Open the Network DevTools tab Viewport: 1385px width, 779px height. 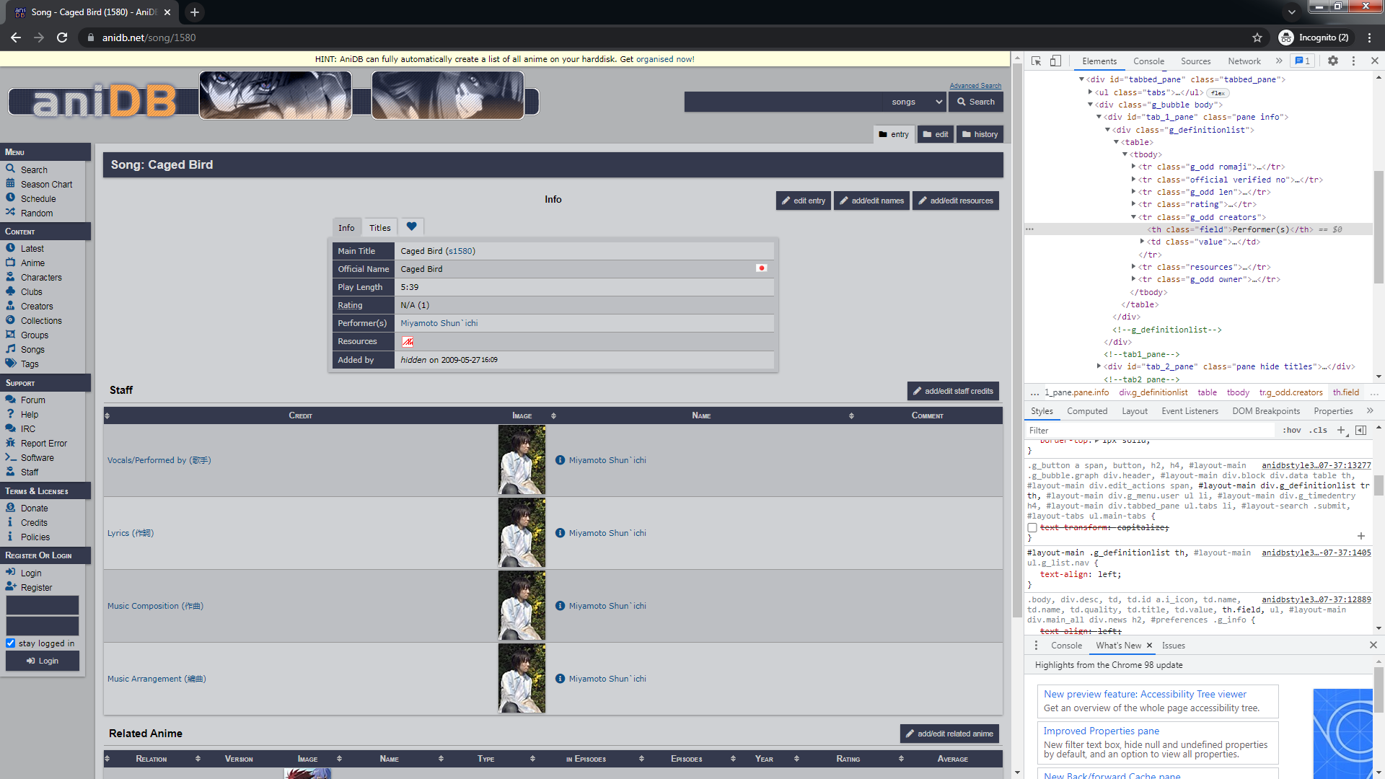tap(1244, 61)
